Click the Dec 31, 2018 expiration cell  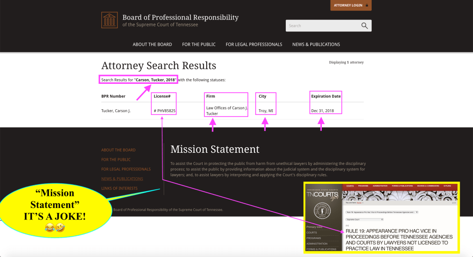tap(322, 111)
